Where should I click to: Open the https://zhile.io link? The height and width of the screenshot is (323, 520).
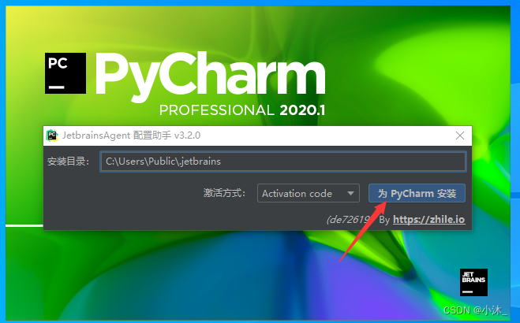coord(428,220)
